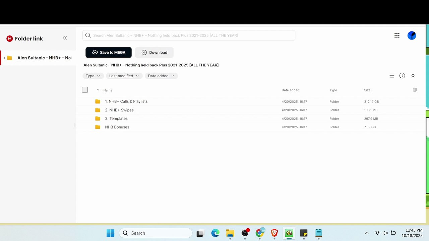Click the Download button

[154, 53]
